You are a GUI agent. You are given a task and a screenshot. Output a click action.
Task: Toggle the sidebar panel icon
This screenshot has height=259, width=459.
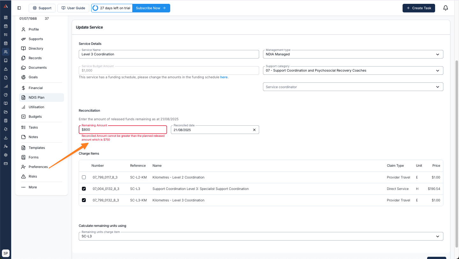tap(19, 8)
